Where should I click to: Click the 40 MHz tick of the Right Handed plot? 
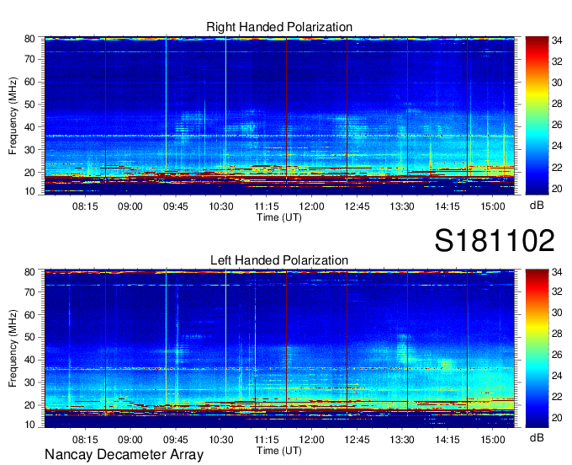29,127
